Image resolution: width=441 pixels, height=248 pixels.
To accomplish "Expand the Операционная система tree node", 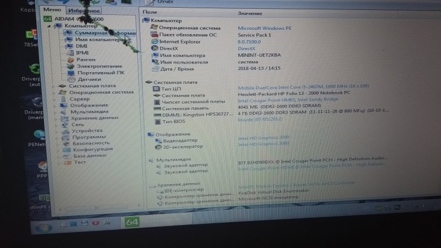I will [56, 93].
